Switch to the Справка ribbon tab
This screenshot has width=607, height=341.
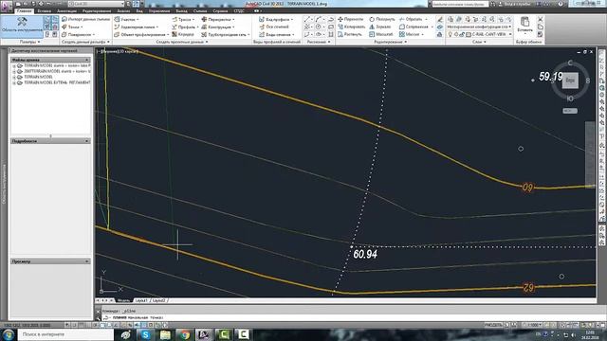(x=220, y=10)
